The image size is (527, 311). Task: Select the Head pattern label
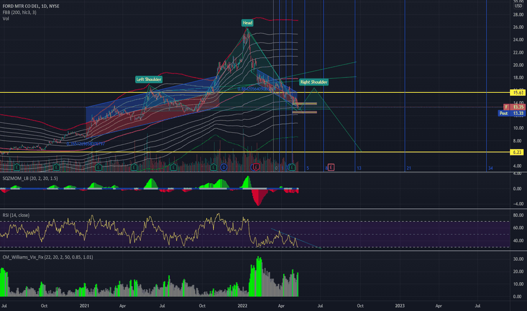coord(247,23)
